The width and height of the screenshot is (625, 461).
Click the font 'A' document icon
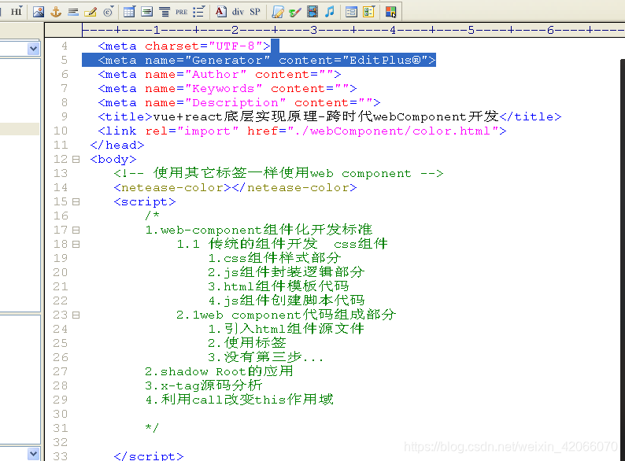click(221, 12)
